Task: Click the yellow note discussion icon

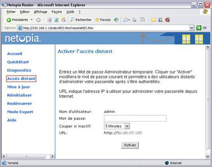Action: point(153,20)
